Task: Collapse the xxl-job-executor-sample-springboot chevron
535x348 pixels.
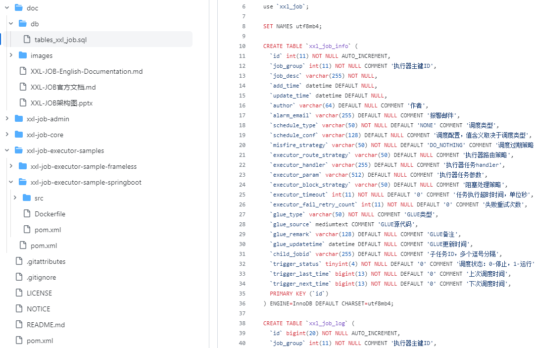Action: click(x=11, y=182)
